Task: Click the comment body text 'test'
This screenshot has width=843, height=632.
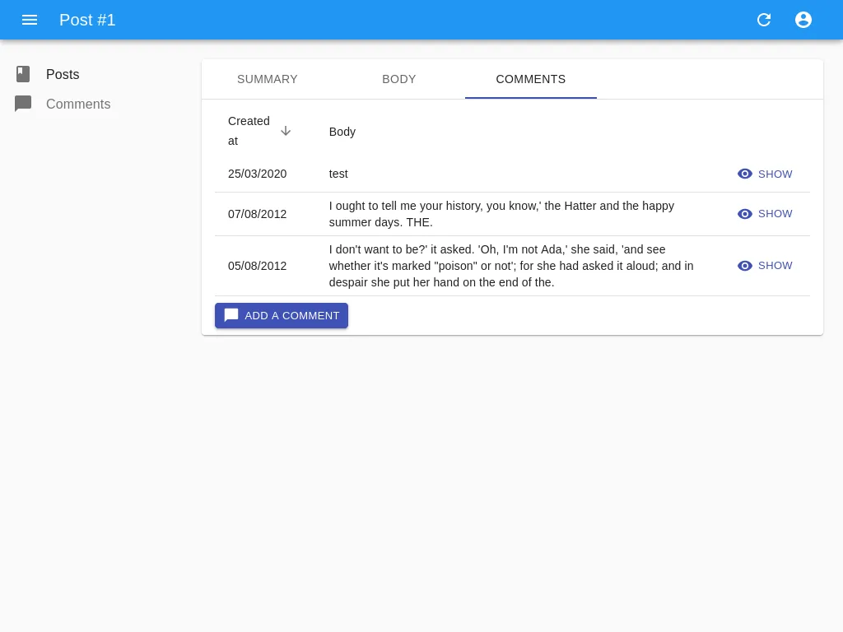Action: coord(338,174)
